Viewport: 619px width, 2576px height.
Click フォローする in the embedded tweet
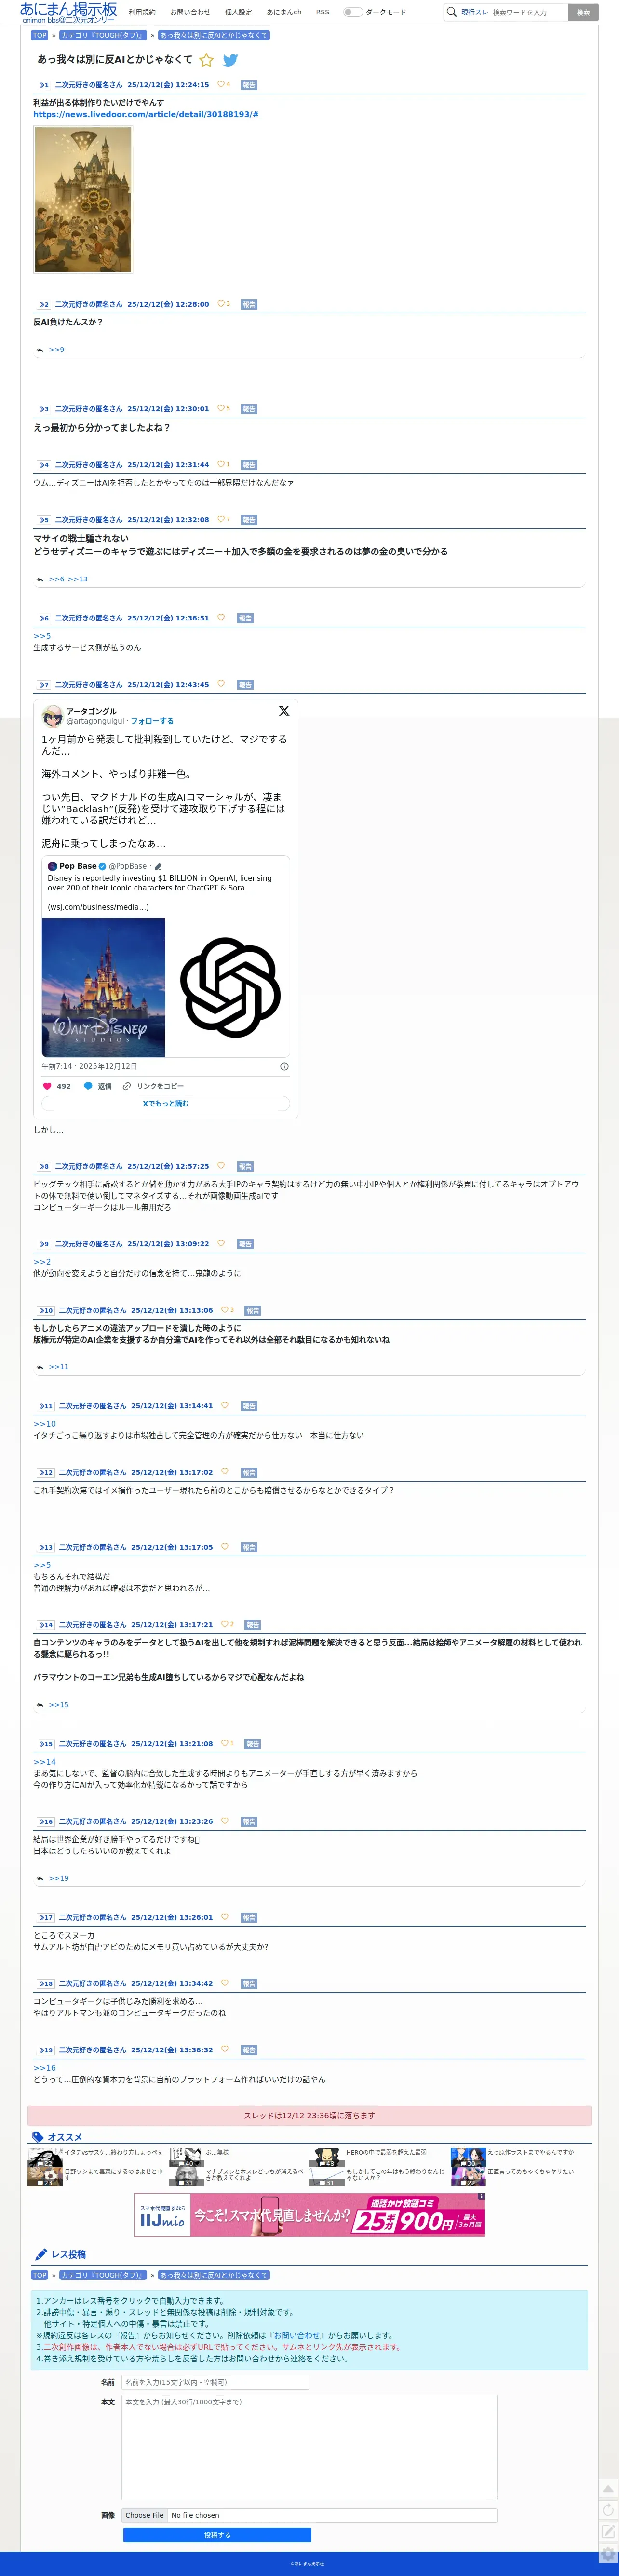152,721
